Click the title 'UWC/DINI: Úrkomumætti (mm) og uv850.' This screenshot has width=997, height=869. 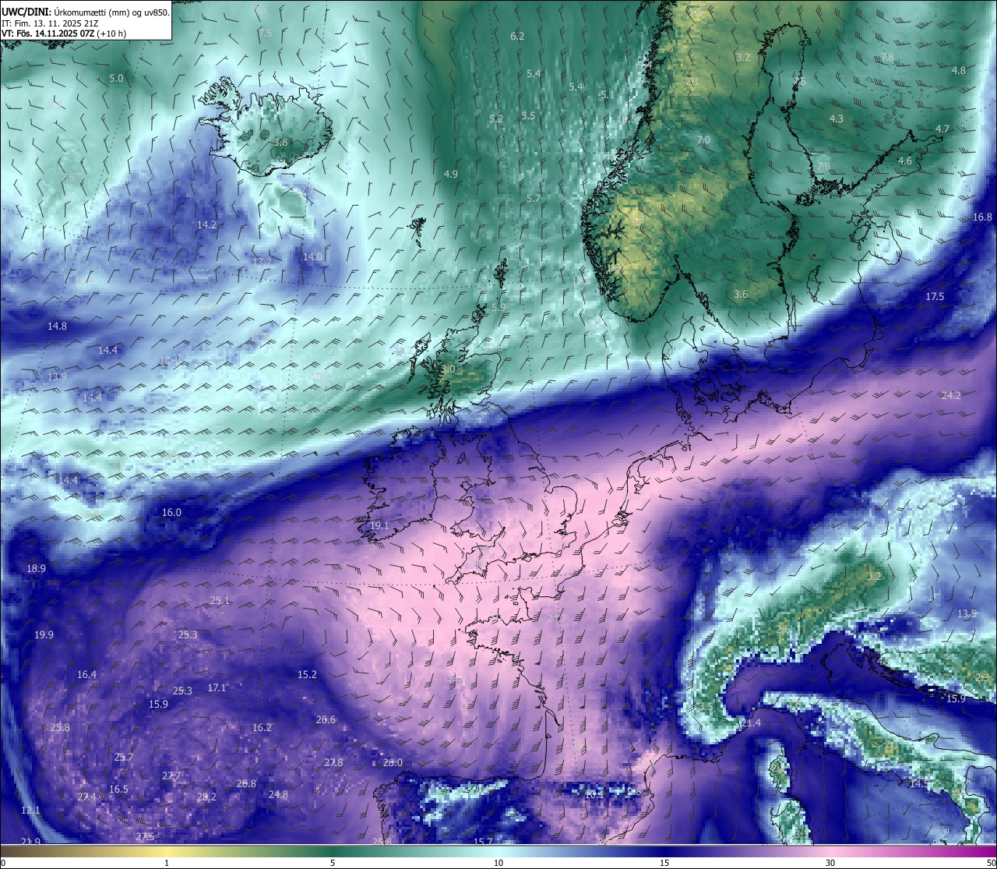pos(85,12)
